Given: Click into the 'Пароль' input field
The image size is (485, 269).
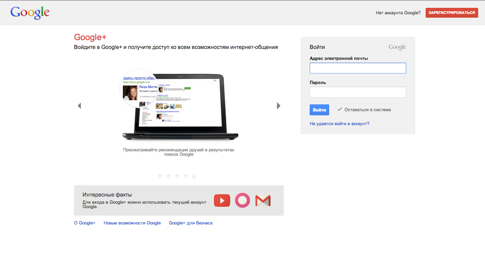Looking at the screenshot, I should pos(358,92).
